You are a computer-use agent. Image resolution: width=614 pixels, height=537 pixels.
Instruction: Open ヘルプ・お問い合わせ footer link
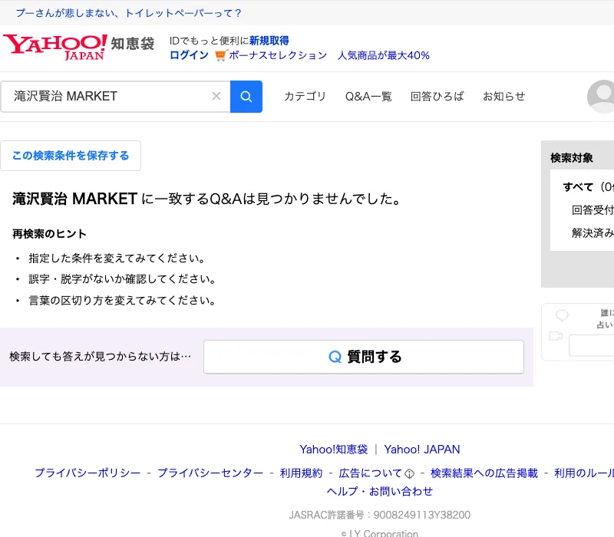(380, 492)
